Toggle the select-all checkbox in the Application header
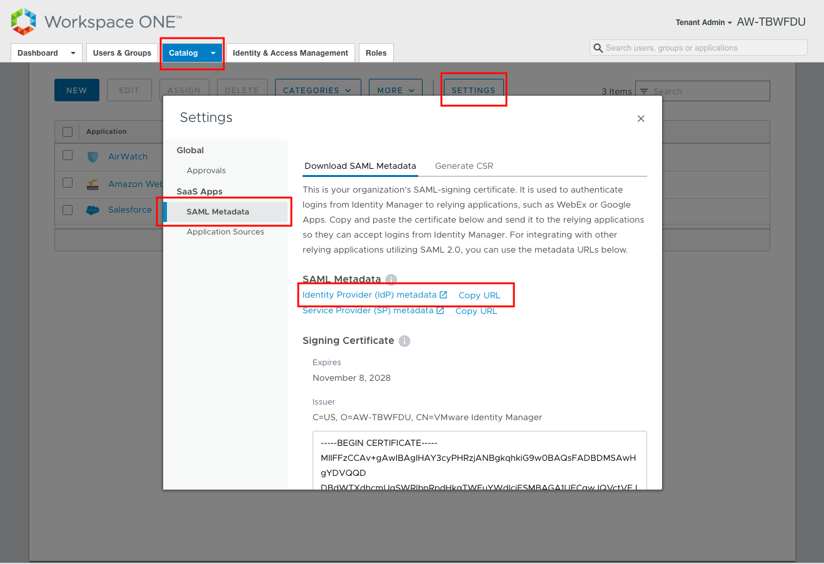 point(68,132)
